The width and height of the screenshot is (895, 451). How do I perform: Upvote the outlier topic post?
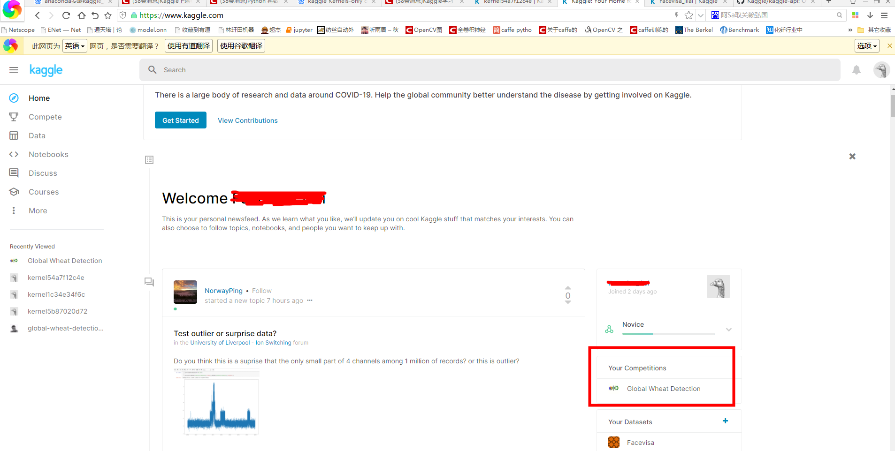click(567, 288)
